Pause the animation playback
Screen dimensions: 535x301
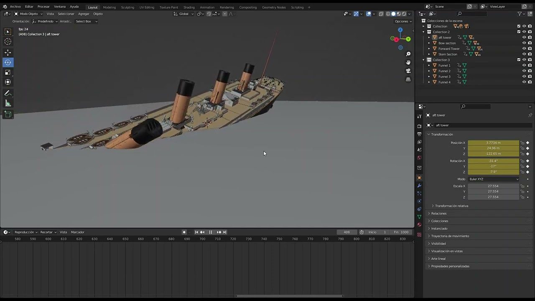[x=211, y=232]
